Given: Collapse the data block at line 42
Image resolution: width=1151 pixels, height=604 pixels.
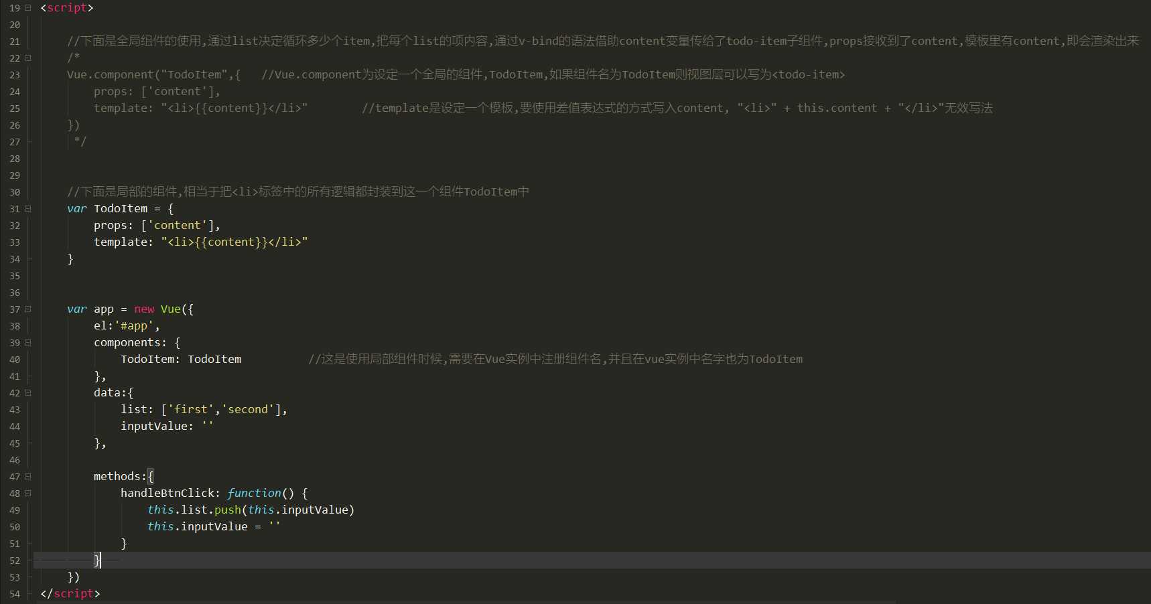Looking at the screenshot, I should tap(28, 393).
